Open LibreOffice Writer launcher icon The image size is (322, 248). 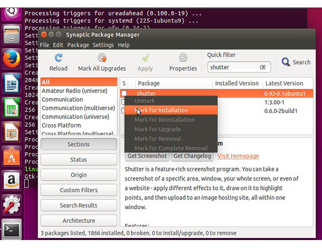coord(11,83)
